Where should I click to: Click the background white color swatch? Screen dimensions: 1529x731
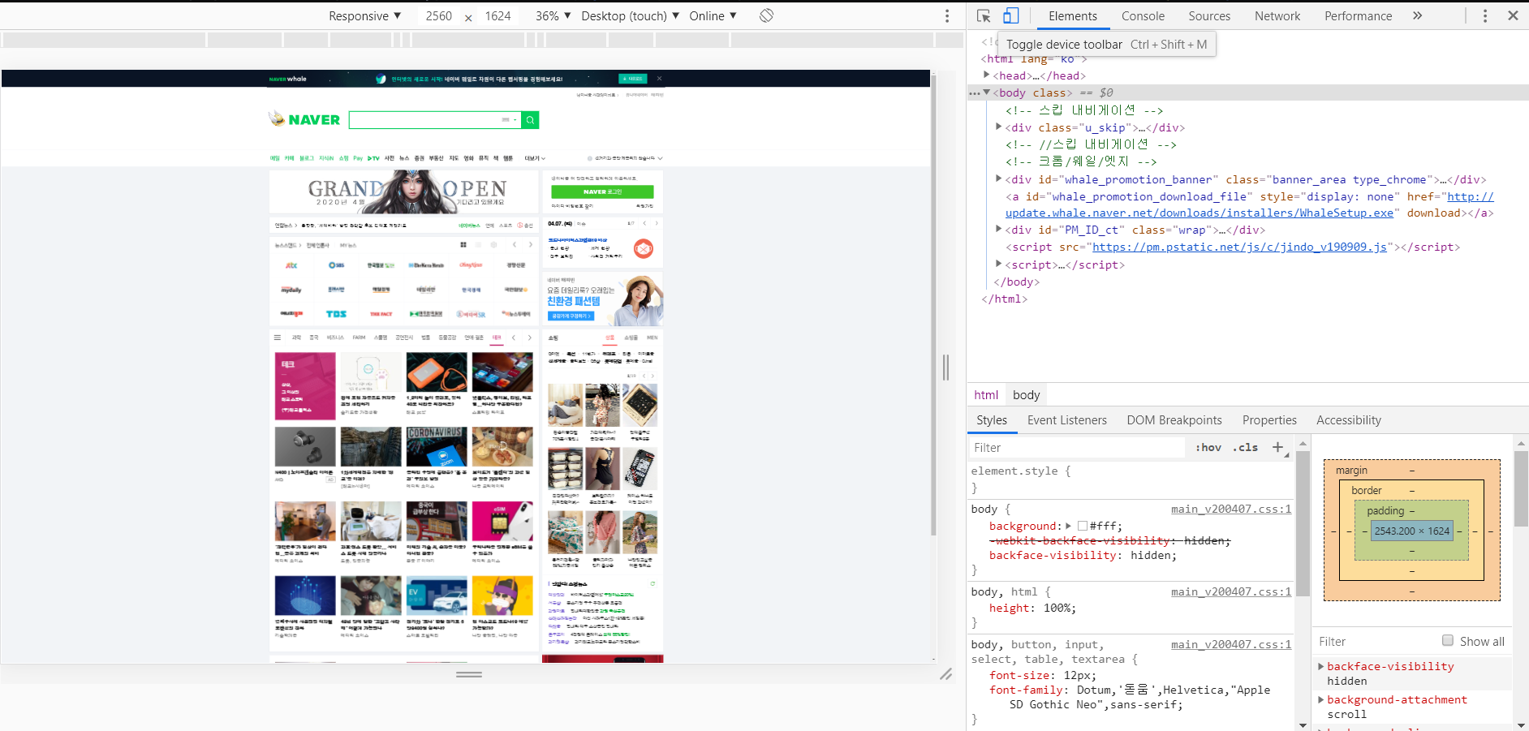tap(1082, 526)
